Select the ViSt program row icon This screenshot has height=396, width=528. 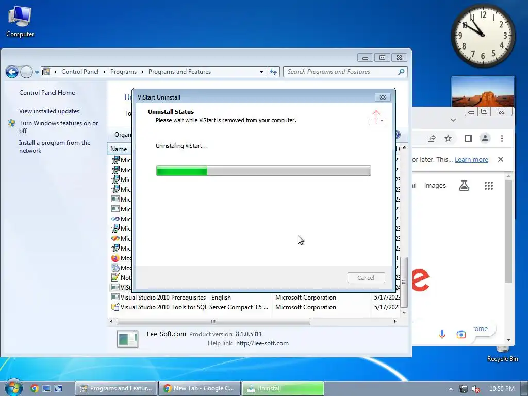115,287
